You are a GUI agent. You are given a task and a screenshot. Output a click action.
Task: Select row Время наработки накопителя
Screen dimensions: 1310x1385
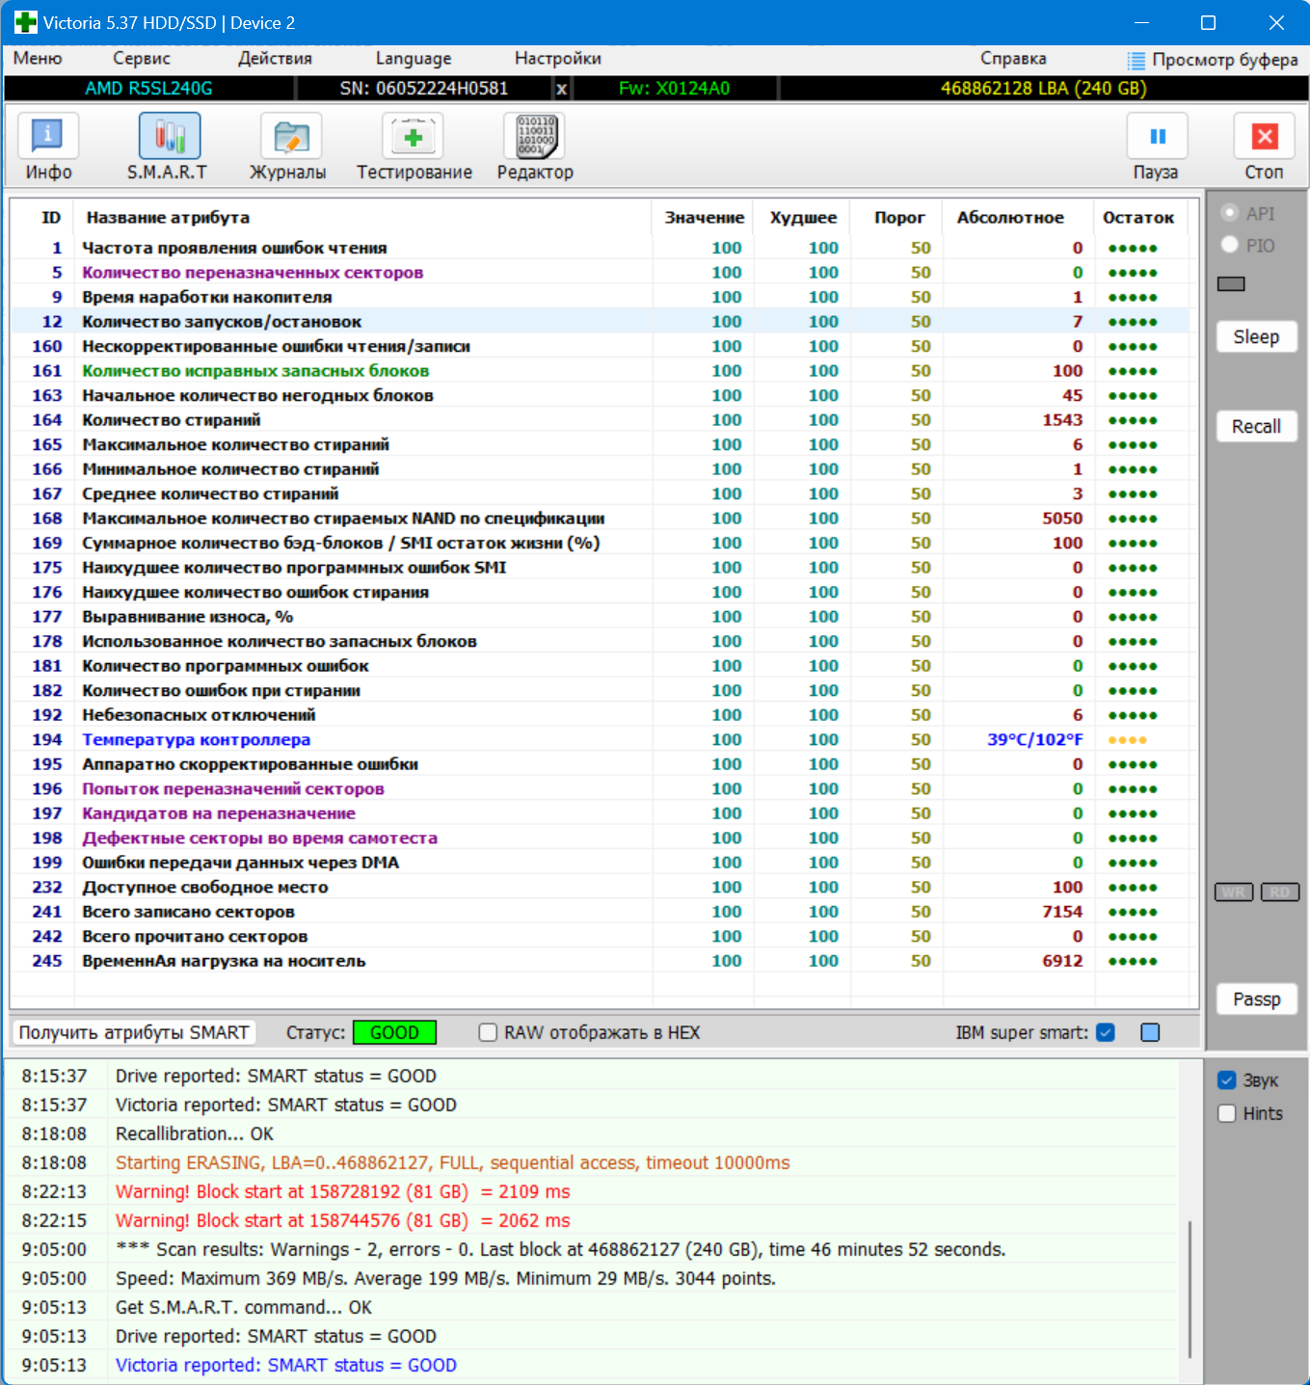pos(600,297)
